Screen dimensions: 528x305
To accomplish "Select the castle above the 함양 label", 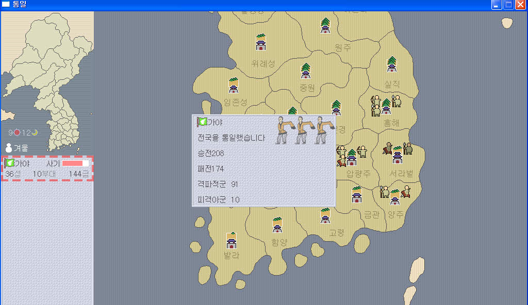I will click(x=277, y=225).
